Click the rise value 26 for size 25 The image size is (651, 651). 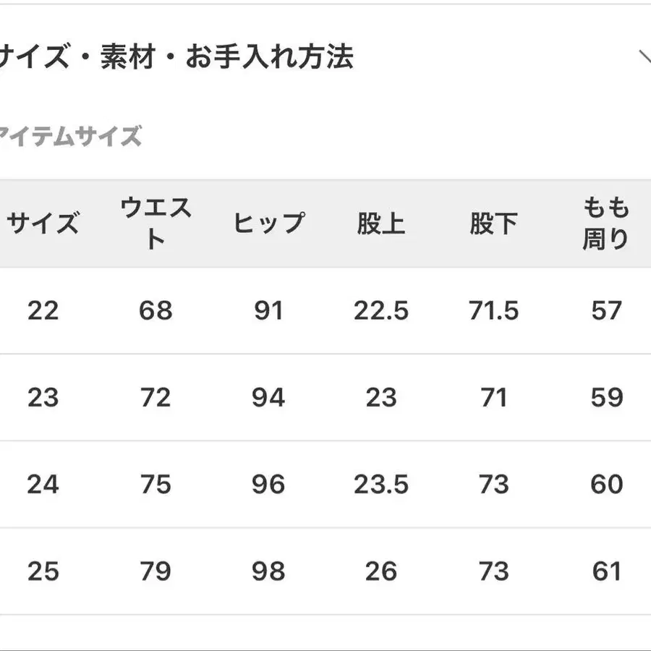point(380,571)
